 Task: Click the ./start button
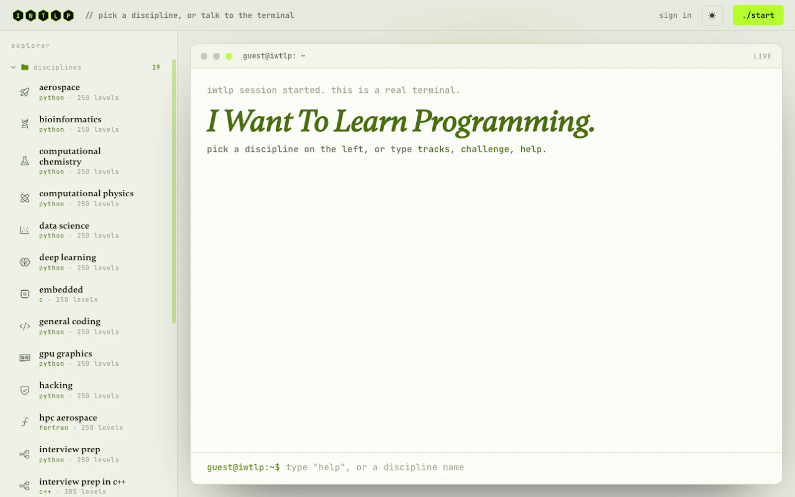[758, 15]
